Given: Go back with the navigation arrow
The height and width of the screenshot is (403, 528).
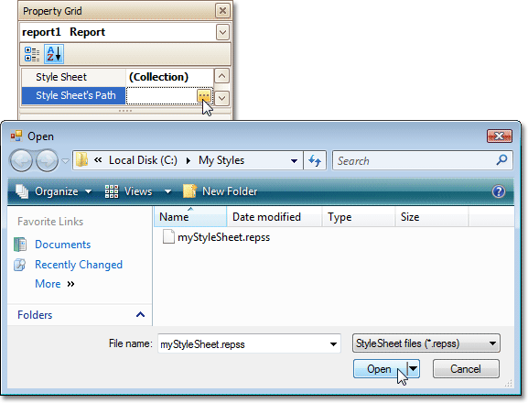Looking at the screenshot, I should point(22,160).
